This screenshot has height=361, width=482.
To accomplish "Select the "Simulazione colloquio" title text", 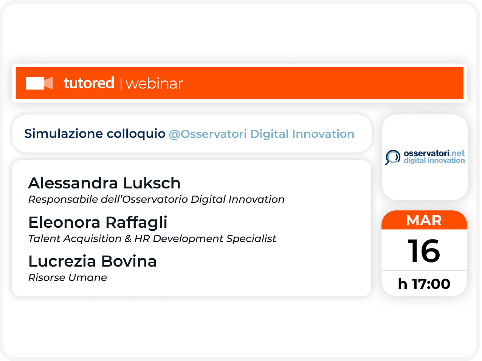I will coord(95,134).
